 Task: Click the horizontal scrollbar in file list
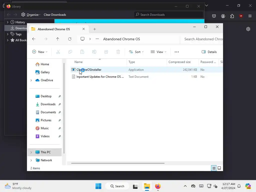[118, 163]
